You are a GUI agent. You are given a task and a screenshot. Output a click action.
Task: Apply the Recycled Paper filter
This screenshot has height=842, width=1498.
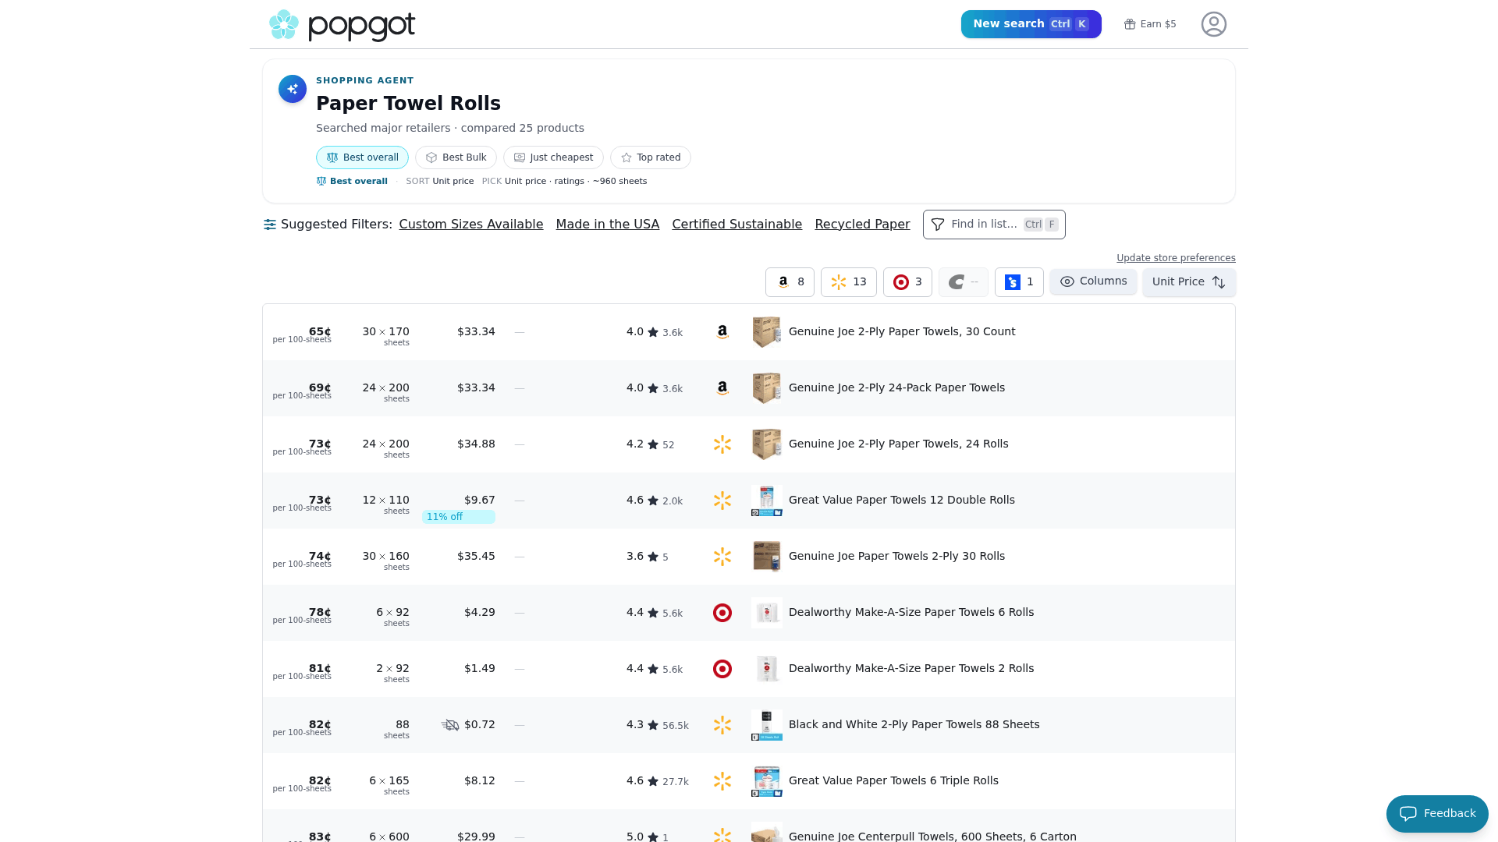(x=862, y=225)
